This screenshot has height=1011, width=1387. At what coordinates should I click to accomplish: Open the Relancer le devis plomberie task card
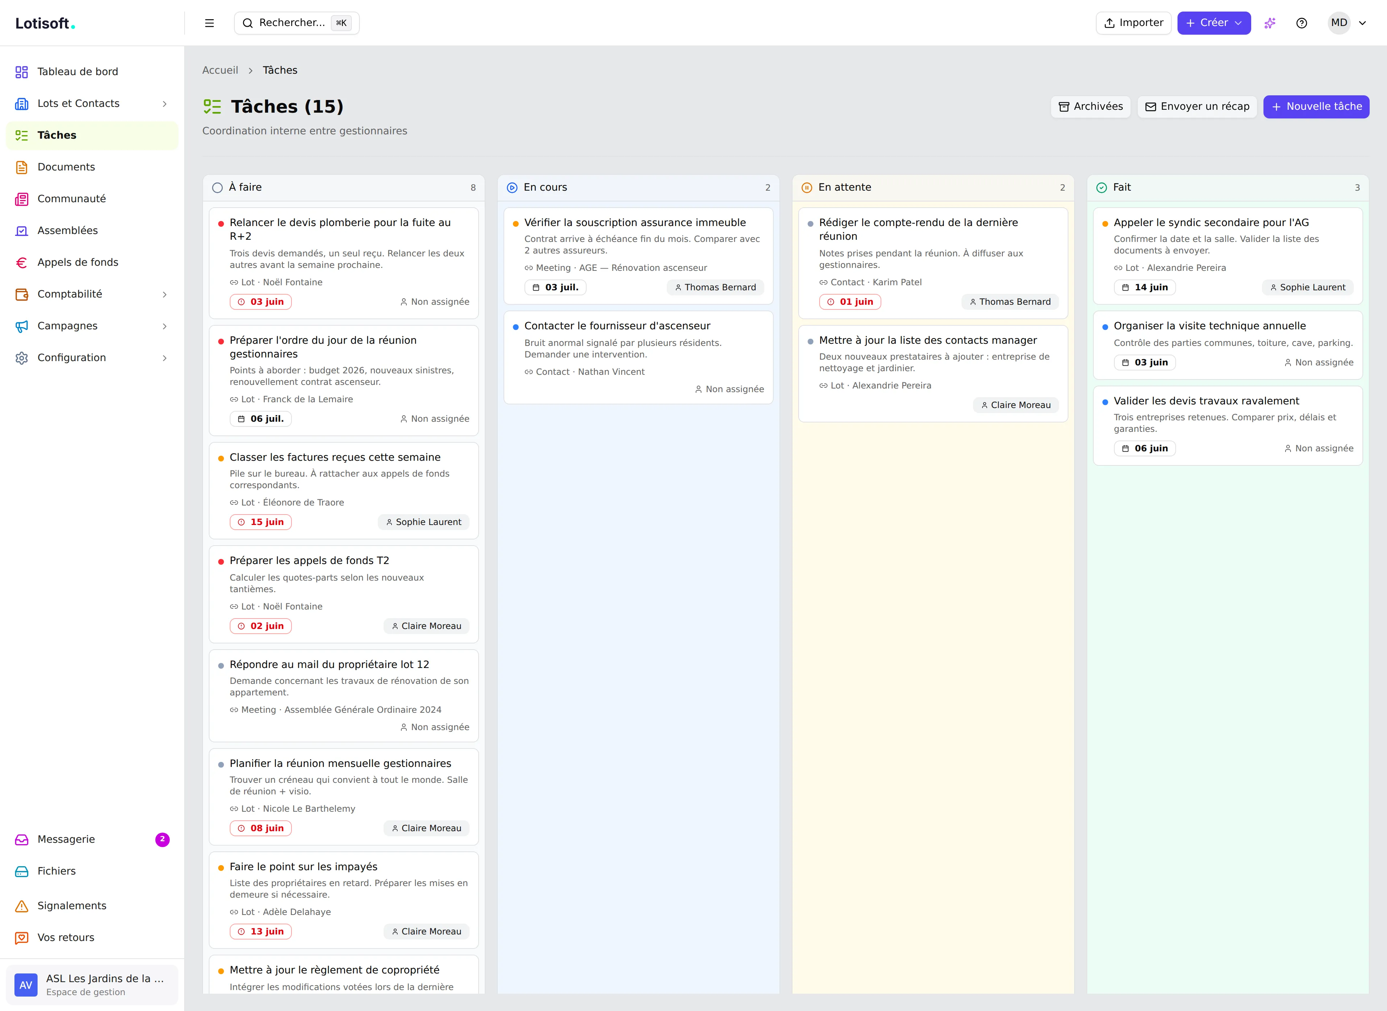(x=344, y=263)
